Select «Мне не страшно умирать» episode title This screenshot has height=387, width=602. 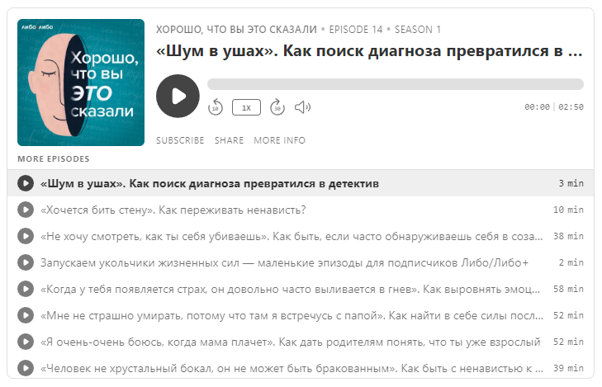click(292, 316)
